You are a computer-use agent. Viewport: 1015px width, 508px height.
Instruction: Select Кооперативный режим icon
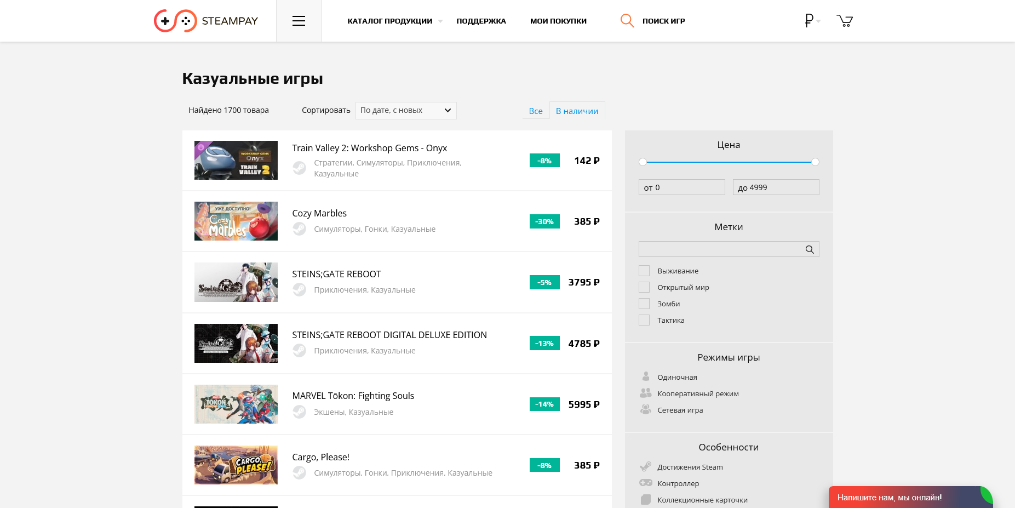[x=646, y=393]
